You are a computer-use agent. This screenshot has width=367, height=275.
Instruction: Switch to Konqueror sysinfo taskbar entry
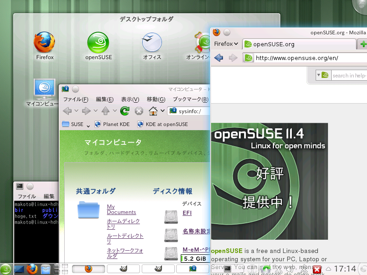point(193,269)
